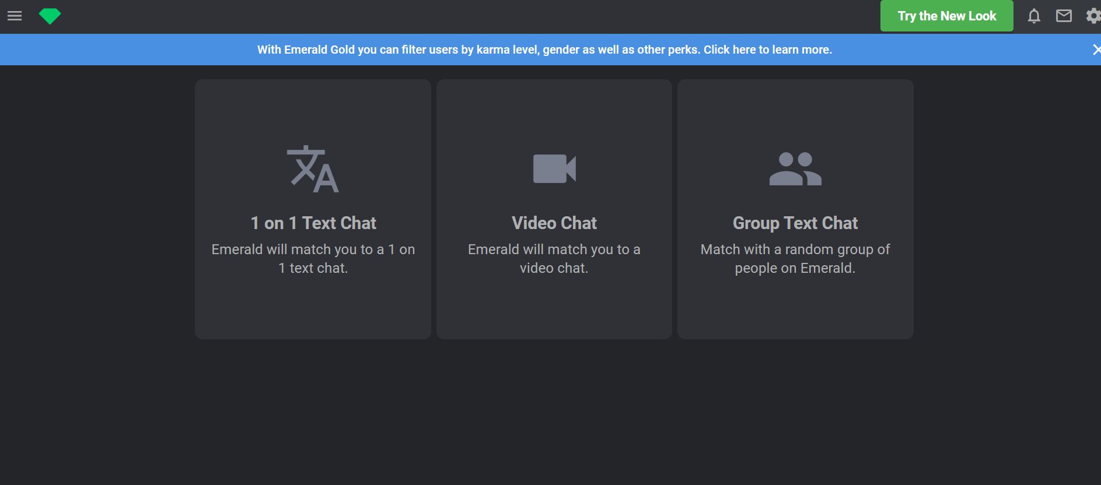The image size is (1101, 485).
Task: Click the translate icon for text chat
Action: tap(313, 169)
